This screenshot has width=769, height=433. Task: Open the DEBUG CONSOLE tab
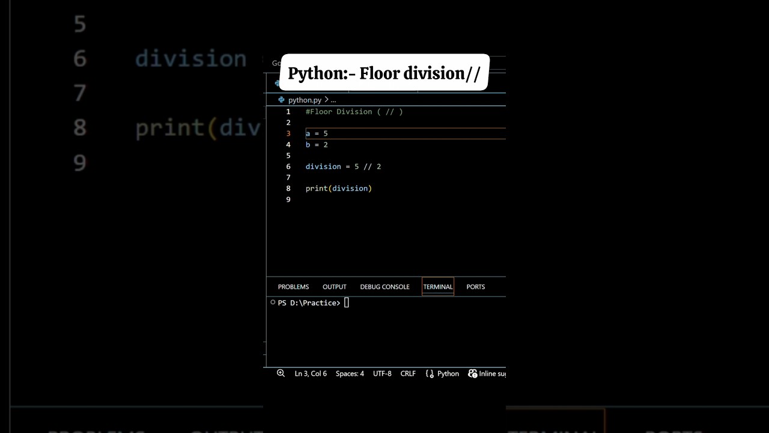tap(384, 287)
